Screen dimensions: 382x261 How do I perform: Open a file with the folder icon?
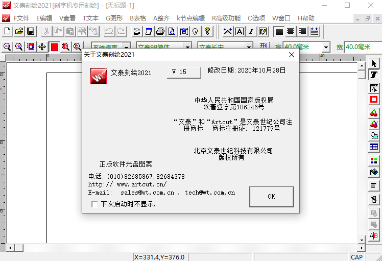tap(19, 31)
